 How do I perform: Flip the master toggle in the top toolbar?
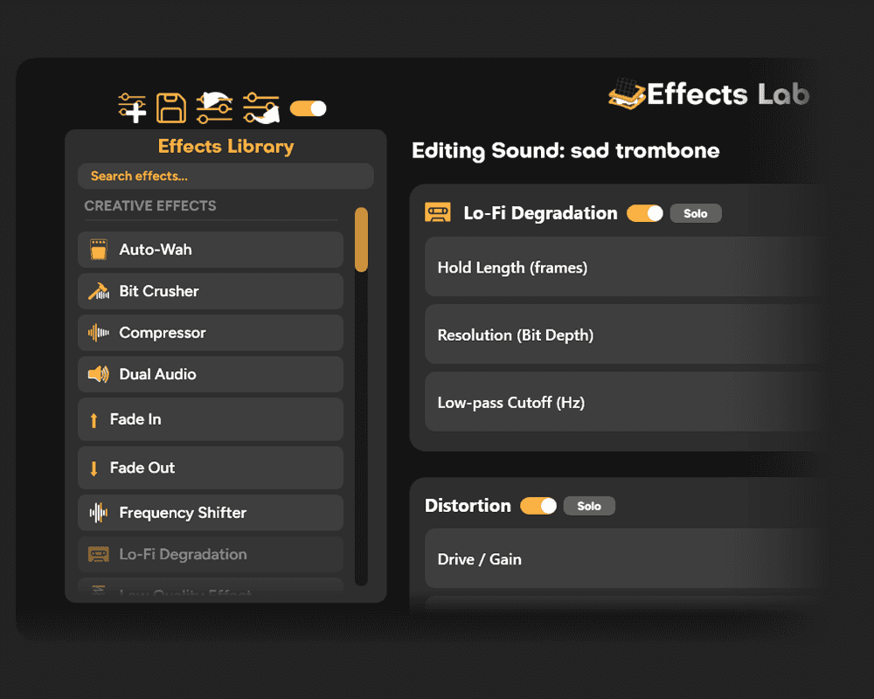[307, 107]
